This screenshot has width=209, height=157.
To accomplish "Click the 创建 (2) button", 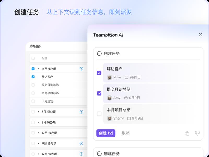I will [106, 133].
